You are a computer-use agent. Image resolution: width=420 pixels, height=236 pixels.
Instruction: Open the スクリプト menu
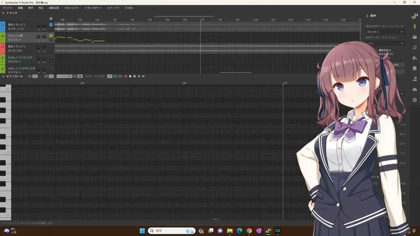(x=113, y=8)
